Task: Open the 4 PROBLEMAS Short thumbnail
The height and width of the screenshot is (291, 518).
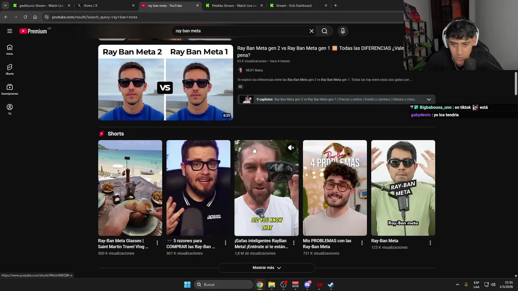Action: (335, 188)
